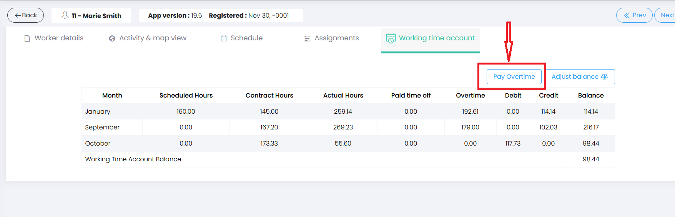Go to the Next worker

pyautogui.click(x=665, y=15)
